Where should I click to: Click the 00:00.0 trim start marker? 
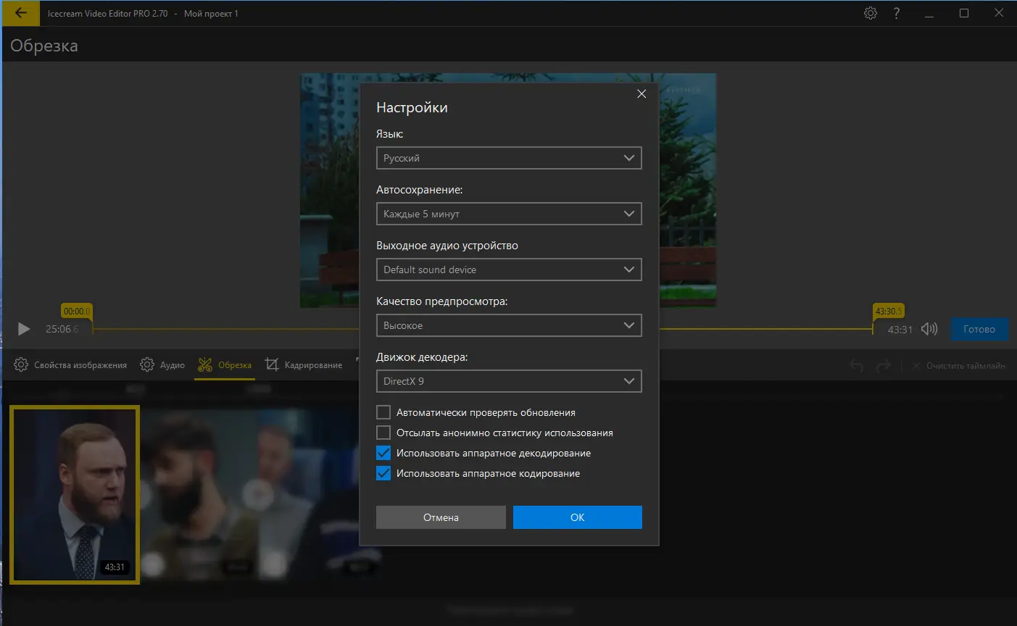(76, 312)
